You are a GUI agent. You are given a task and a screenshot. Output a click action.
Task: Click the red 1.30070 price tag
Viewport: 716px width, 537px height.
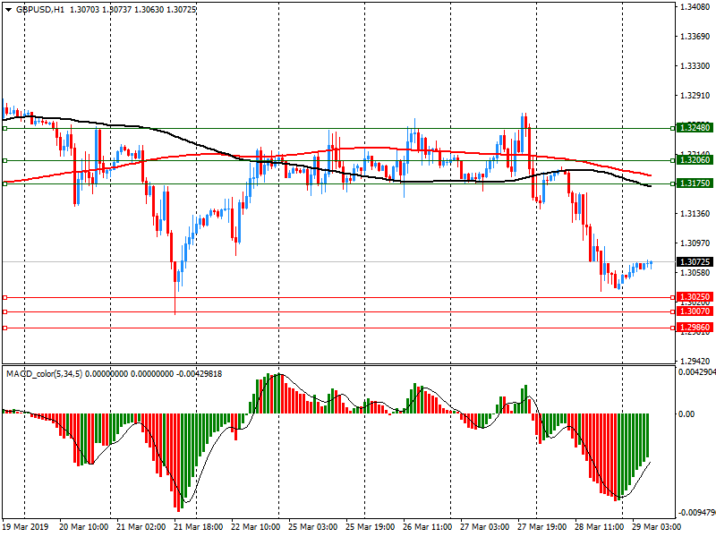694,311
